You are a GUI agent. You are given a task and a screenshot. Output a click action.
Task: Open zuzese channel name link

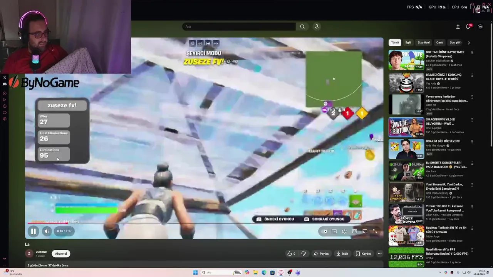[41, 252]
